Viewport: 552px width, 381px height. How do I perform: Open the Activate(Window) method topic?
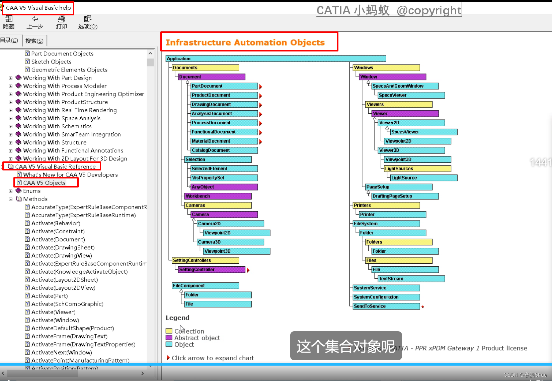[55, 320]
